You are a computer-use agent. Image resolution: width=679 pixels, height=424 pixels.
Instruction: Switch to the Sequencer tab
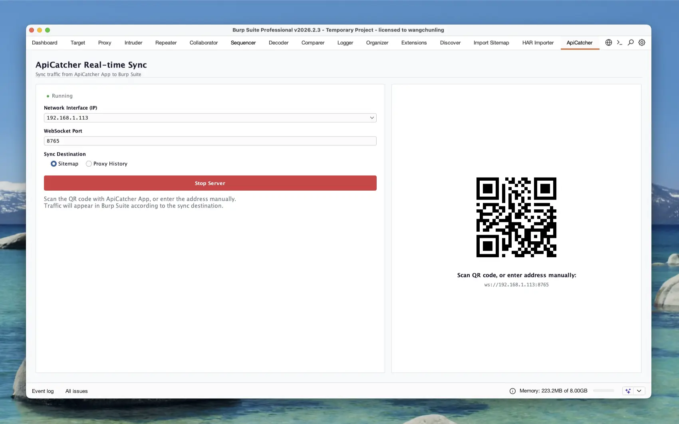tap(243, 43)
